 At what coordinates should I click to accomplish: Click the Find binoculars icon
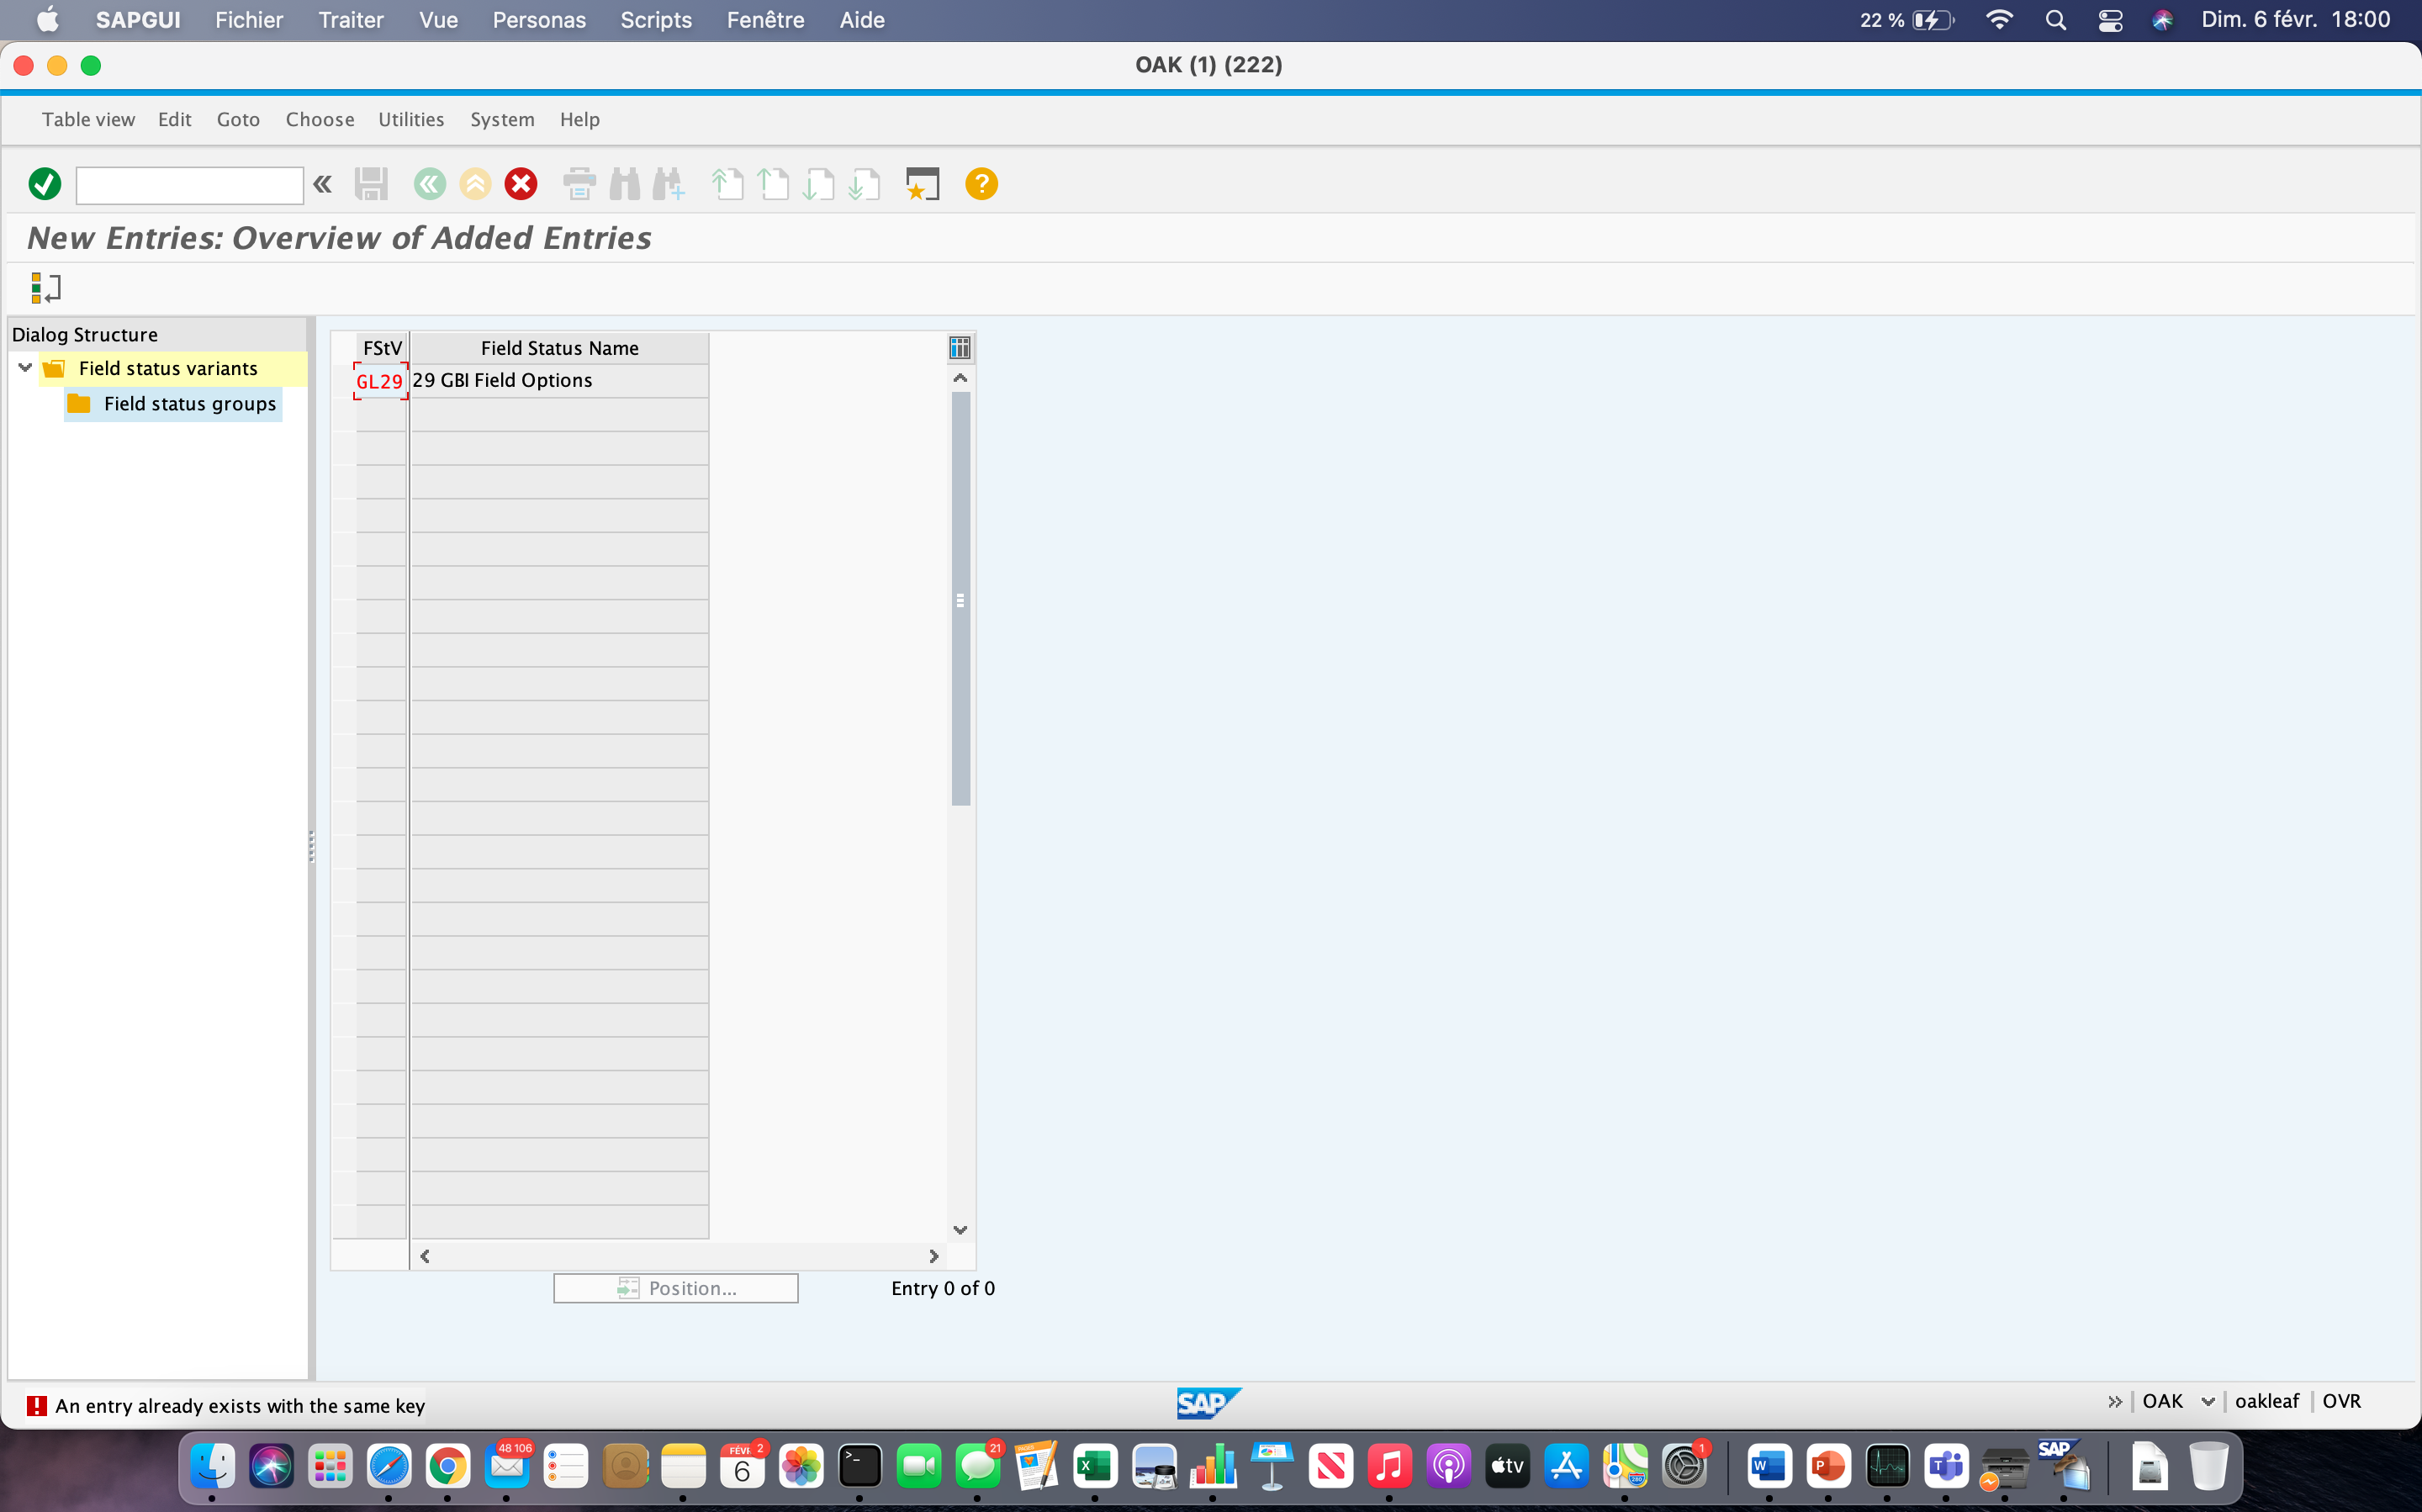(625, 184)
